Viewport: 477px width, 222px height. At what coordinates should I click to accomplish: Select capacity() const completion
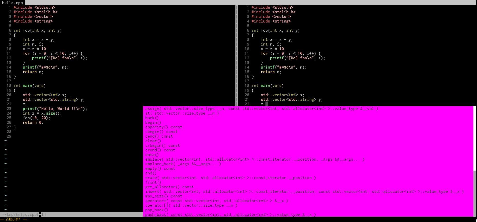click(x=308, y=127)
